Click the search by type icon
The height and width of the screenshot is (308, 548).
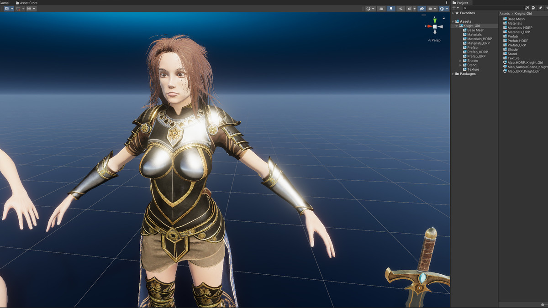[x=533, y=8]
